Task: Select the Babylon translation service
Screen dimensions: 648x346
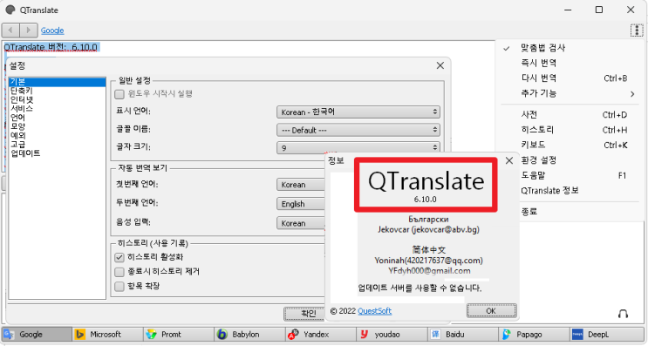Action: pyautogui.click(x=249, y=334)
